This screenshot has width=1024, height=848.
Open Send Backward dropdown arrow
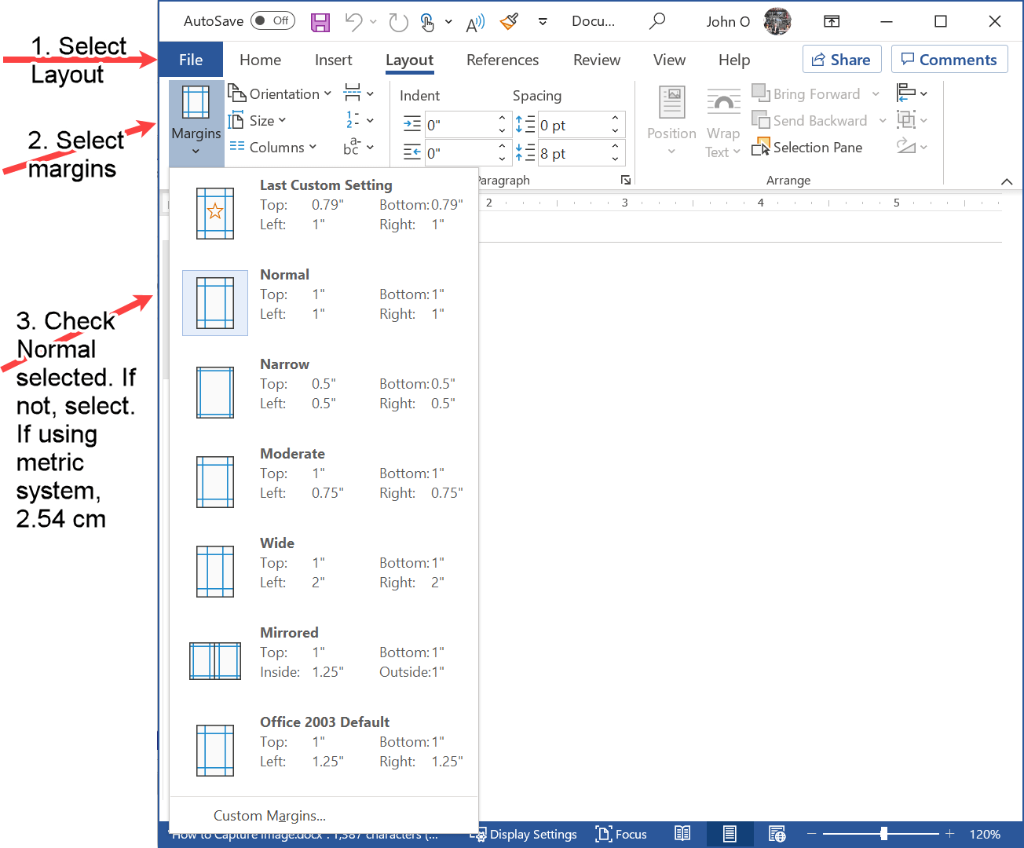coord(883,121)
